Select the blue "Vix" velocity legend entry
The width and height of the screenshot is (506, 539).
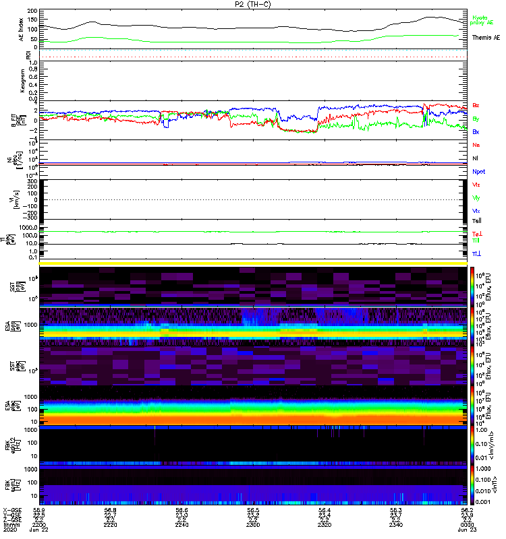(476, 211)
